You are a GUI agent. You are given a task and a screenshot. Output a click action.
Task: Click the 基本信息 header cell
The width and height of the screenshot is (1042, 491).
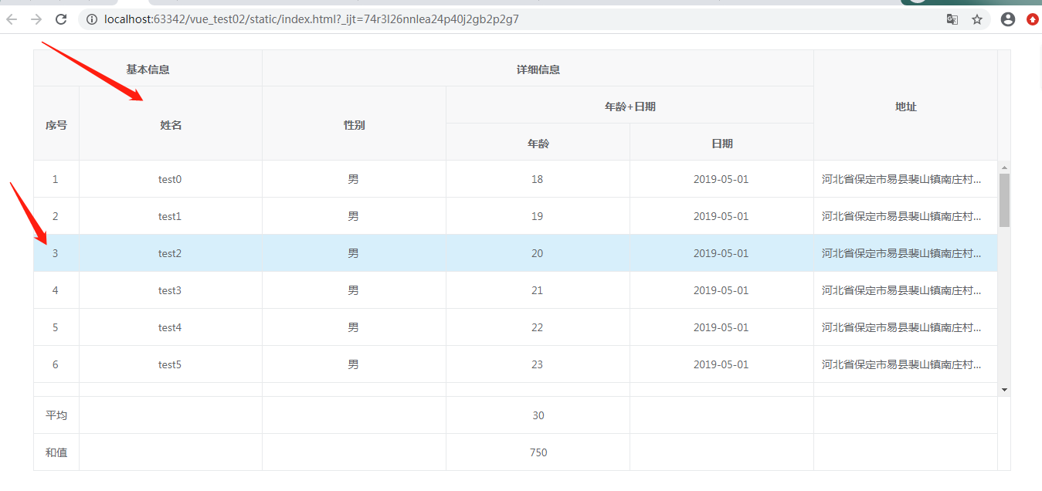[x=147, y=69]
